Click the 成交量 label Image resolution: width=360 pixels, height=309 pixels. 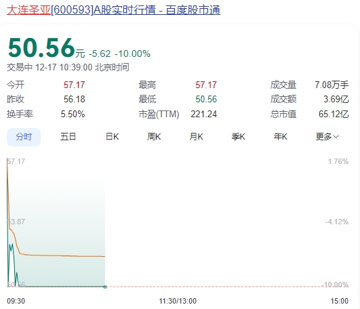pos(283,85)
